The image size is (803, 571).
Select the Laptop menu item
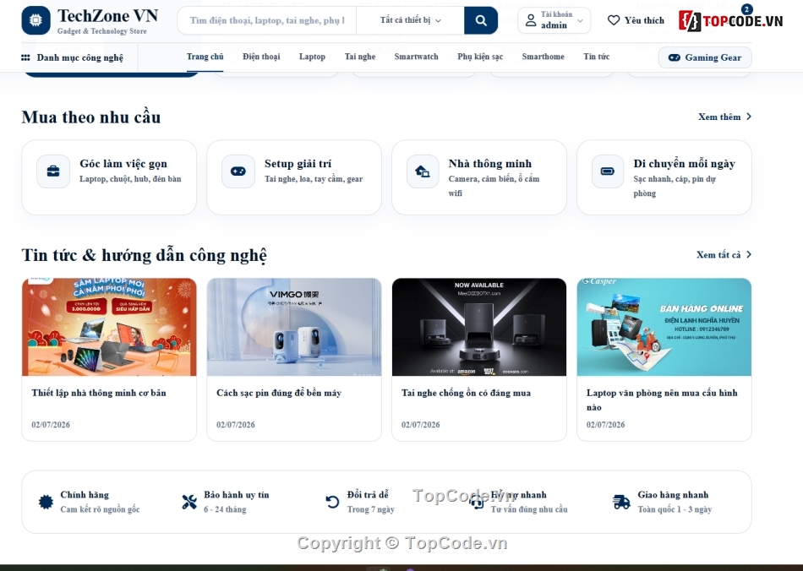(x=312, y=57)
